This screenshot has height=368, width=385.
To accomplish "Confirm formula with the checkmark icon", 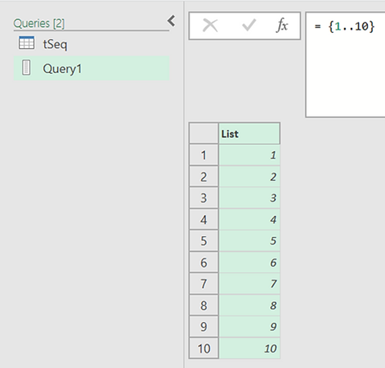I will click(x=248, y=26).
